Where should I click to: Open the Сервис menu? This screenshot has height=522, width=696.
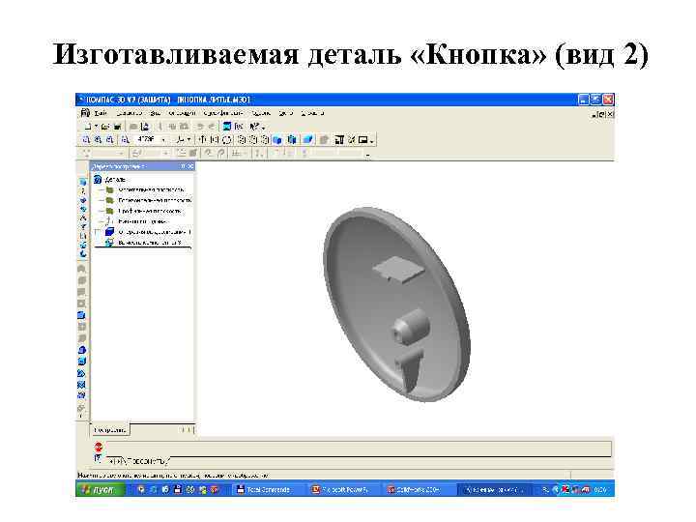pos(261,113)
